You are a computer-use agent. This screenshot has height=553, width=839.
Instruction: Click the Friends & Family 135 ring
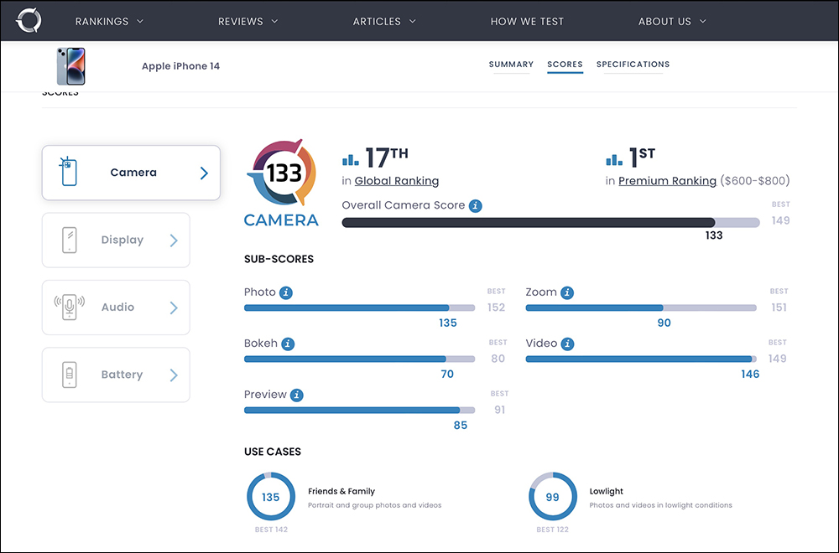(x=271, y=496)
